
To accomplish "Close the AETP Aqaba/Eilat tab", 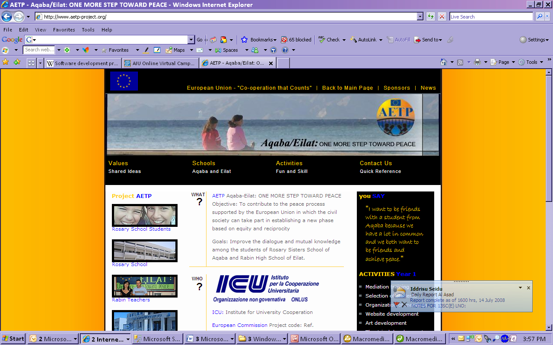I will [x=271, y=63].
